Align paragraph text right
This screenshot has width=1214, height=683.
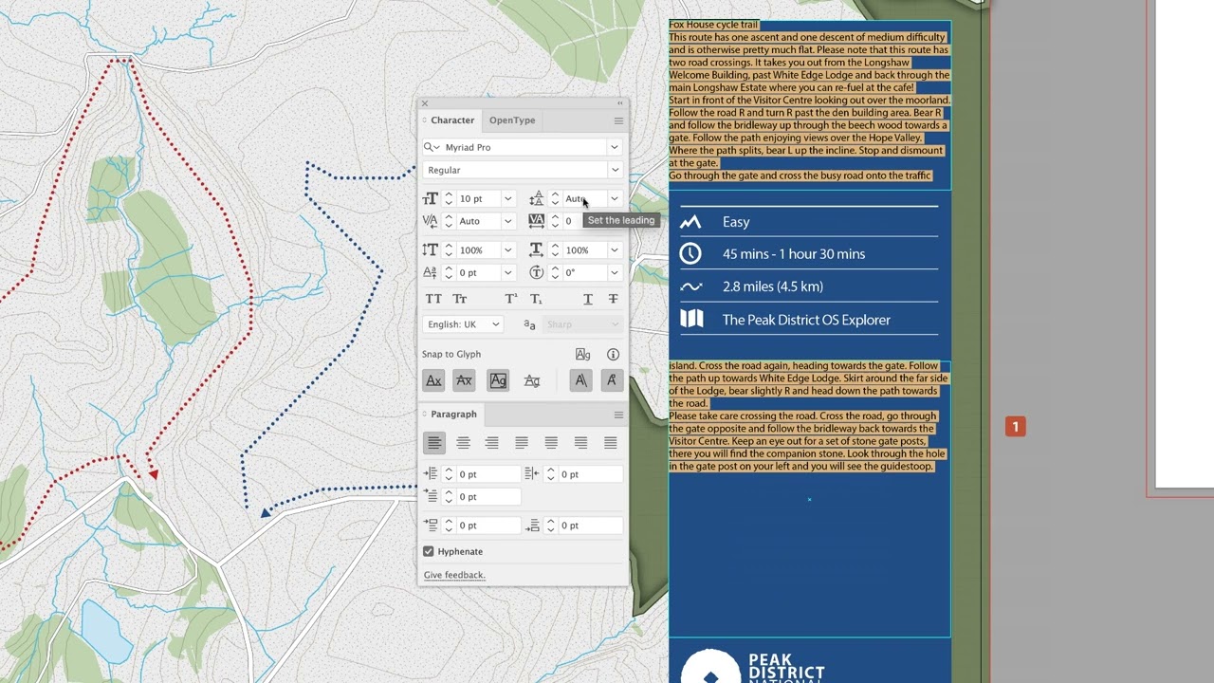pyautogui.click(x=491, y=443)
